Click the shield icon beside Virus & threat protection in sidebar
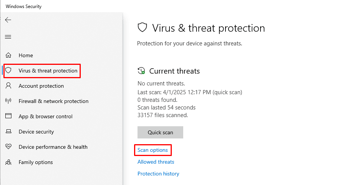Image resolution: width=347 pixels, height=185 pixels. (8, 71)
